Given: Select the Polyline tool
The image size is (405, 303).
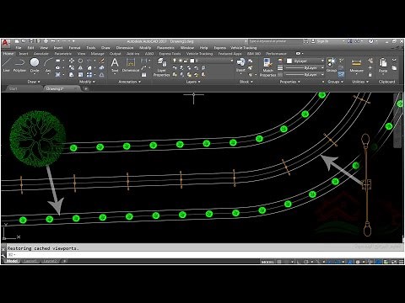Looking at the screenshot, I should (19, 65).
